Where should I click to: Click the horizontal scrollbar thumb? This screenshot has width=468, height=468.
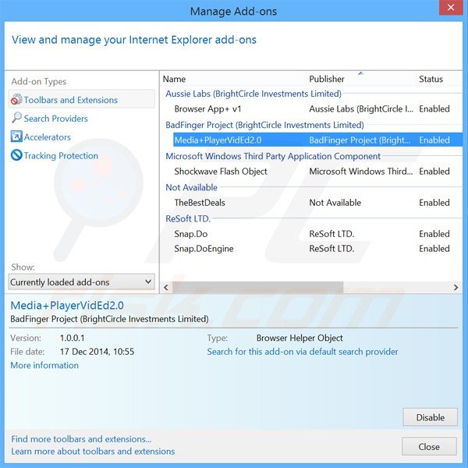click(x=257, y=287)
